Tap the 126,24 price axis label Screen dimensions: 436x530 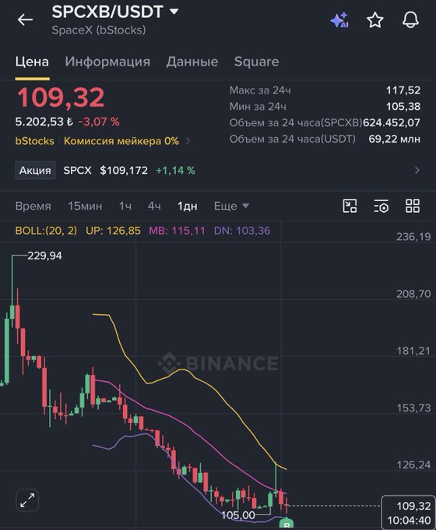tap(413, 465)
